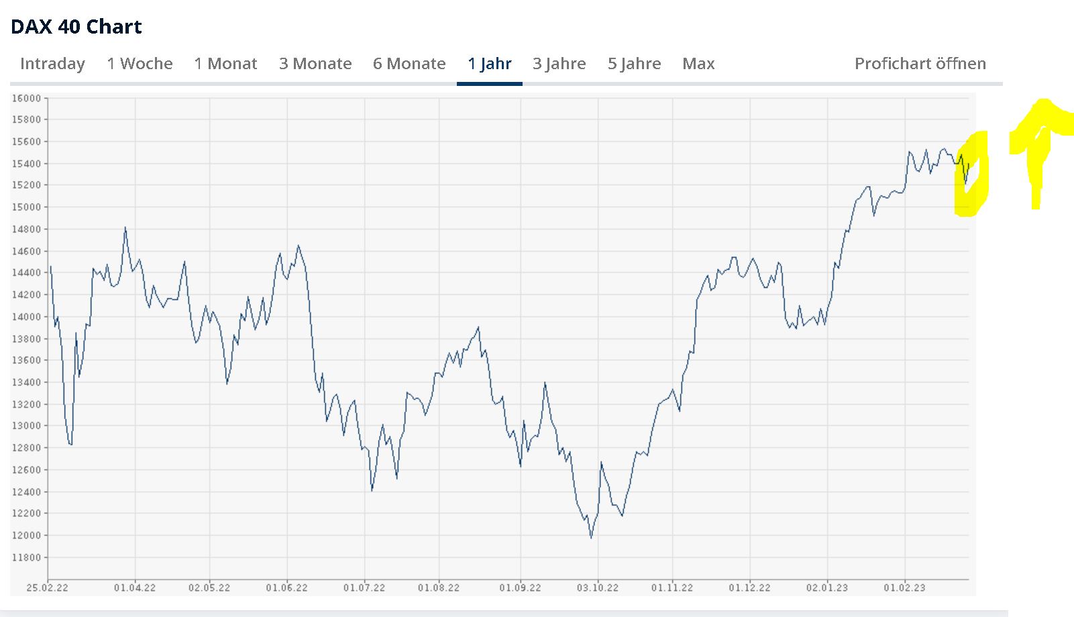The width and height of the screenshot is (1074, 617).
Task: Click the 14000 axis label
Action: [27, 317]
